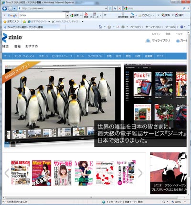Click the Read mail envelope icon
Image resolution: width=191 pixels, height=205 pixels.
click(117, 27)
